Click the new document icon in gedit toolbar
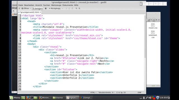 19,8
